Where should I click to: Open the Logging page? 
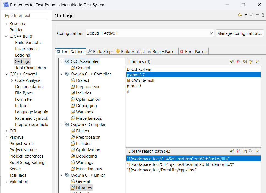point(23,55)
